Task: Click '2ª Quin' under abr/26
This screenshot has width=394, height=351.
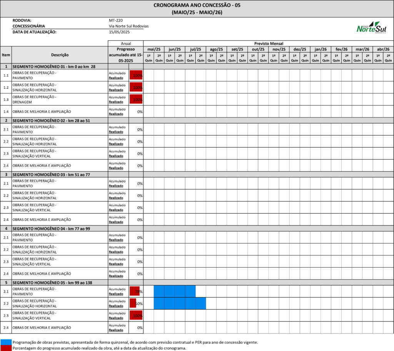Action: pyautogui.click(x=388, y=58)
